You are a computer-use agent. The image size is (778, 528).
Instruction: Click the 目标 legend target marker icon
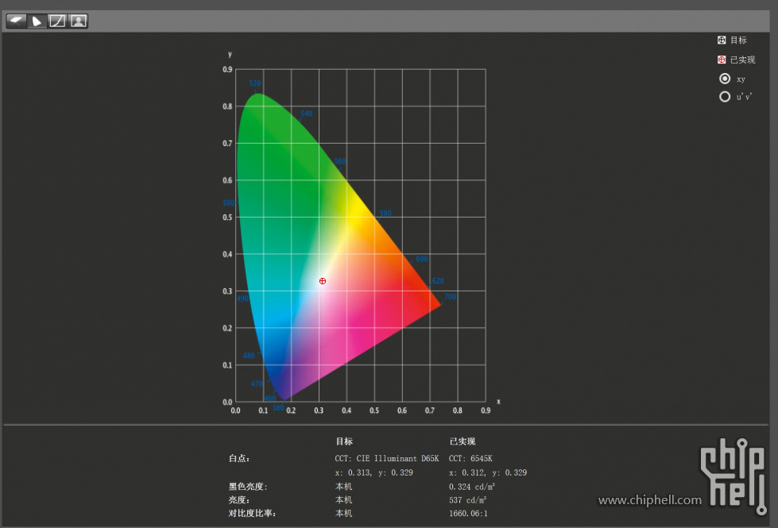(x=722, y=40)
